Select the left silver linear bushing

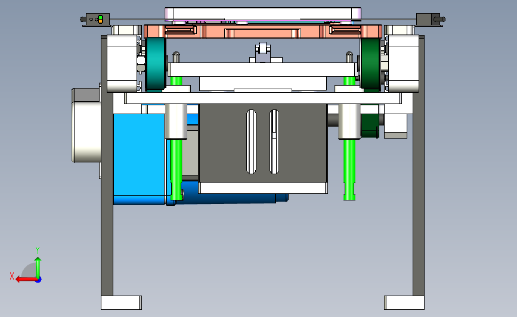(176, 121)
